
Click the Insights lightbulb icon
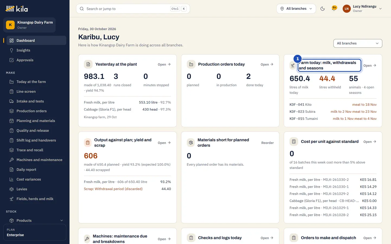pyautogui.click(x=11, y=50)
